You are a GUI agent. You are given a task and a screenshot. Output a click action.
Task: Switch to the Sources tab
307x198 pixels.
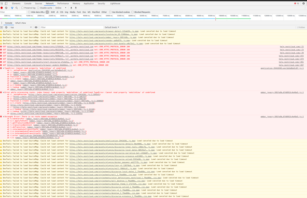pos(39,4)
